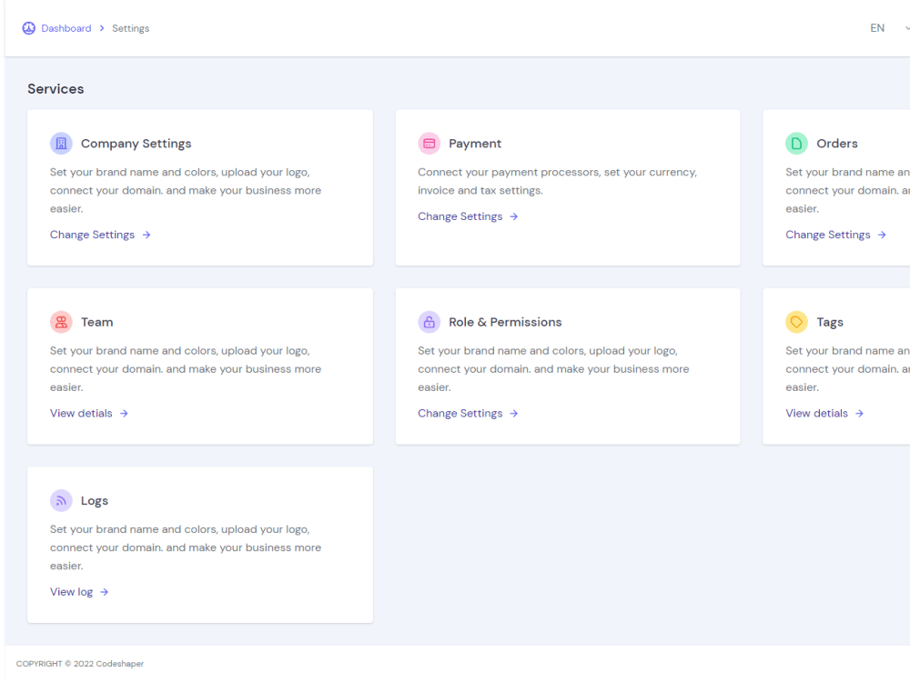Click the Logs feed icon

[61, 500]
